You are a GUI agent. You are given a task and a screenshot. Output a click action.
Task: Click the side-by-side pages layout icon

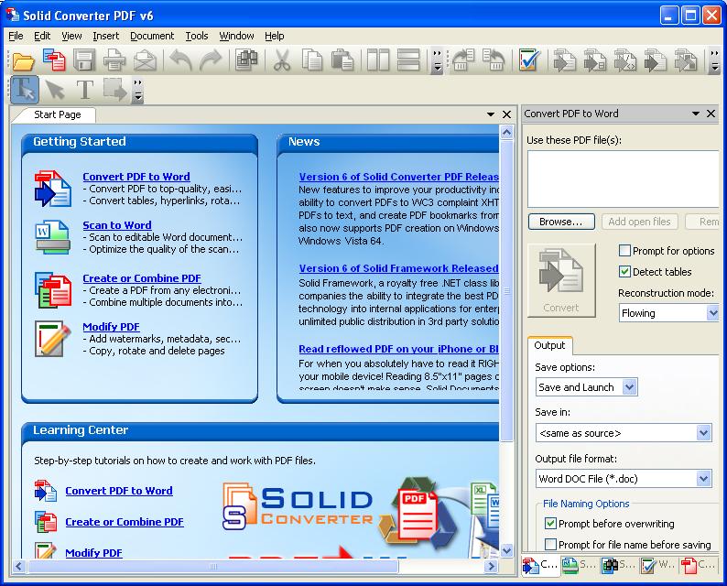(x=378, y=60)
